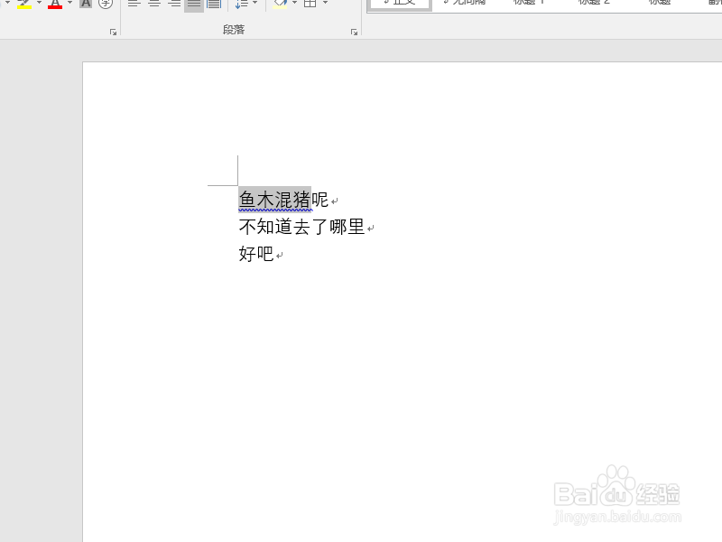Viewport: 722px width, 542px height.
Task: Open the 段落 dialog launcher
Action: 354,31
